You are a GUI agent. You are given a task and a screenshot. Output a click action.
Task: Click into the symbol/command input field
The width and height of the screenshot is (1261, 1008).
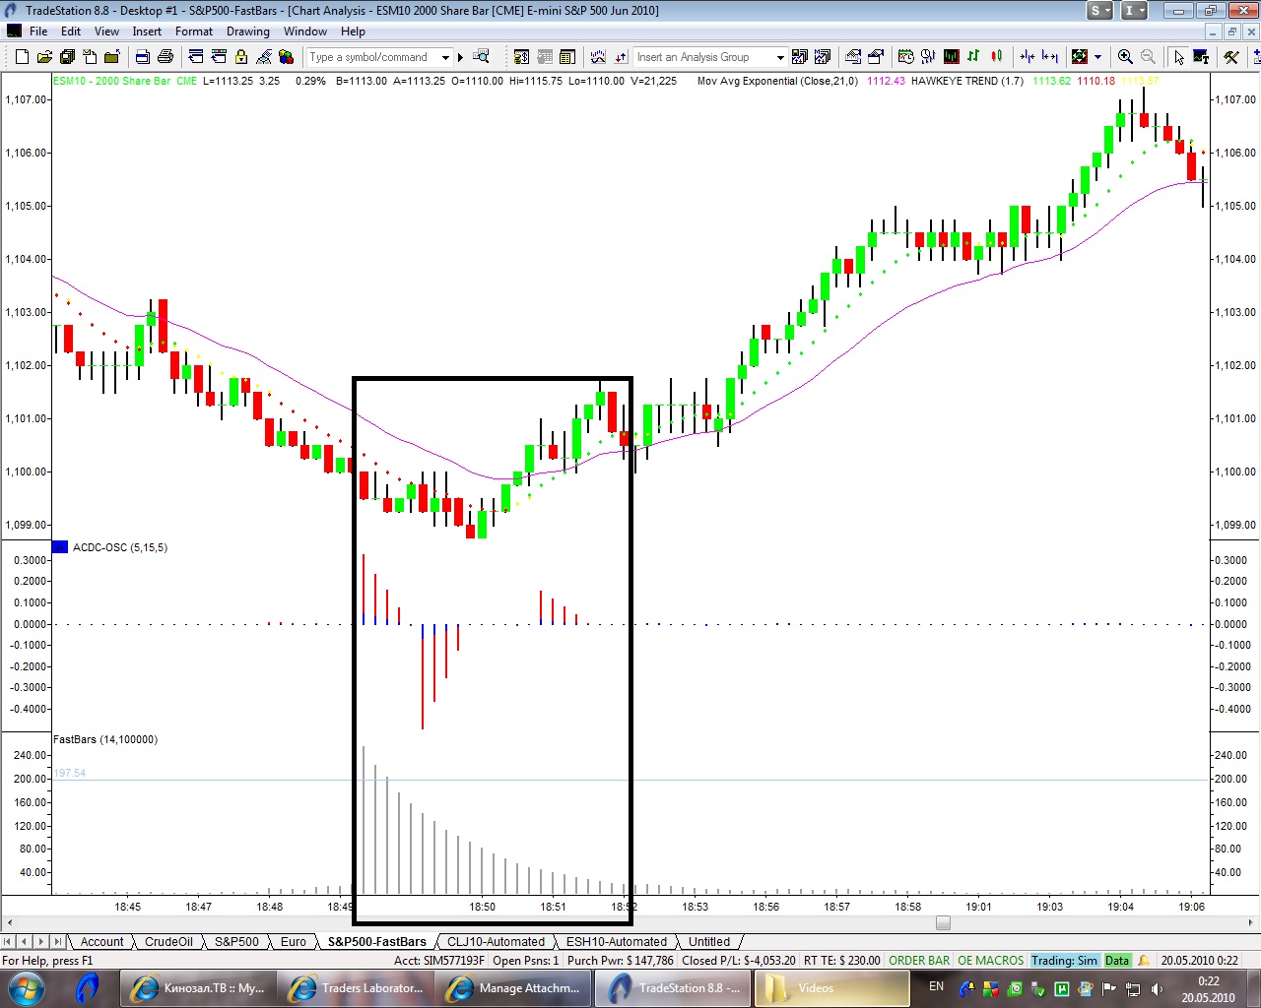click(x=372, y=57)
